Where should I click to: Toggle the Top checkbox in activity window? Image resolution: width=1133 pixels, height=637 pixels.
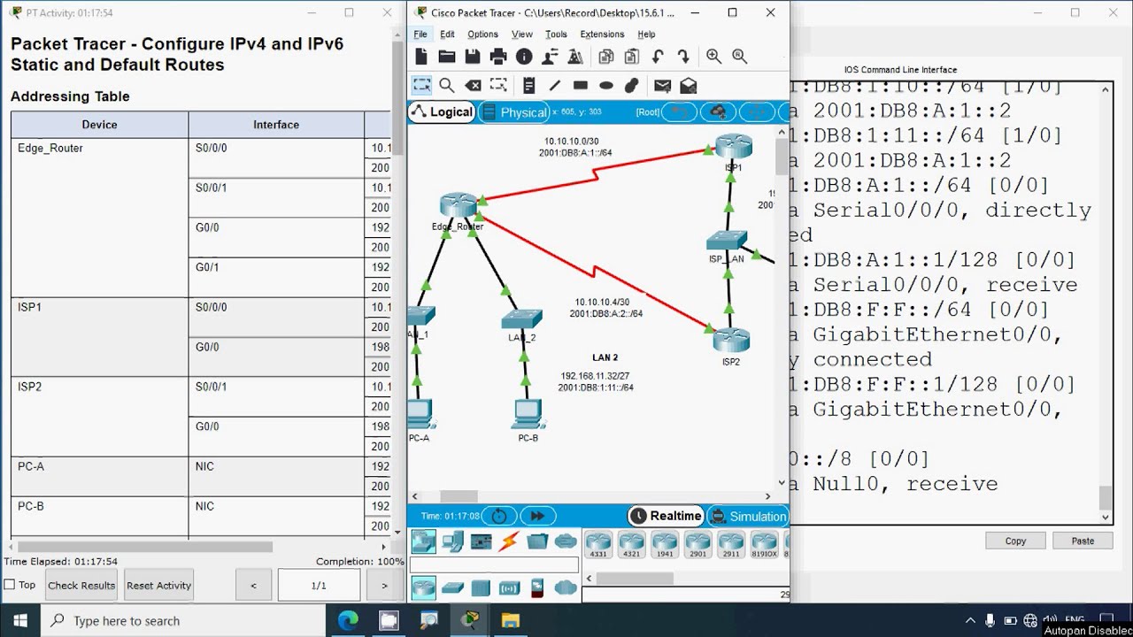pyautogui.click(x=10, y=585)
